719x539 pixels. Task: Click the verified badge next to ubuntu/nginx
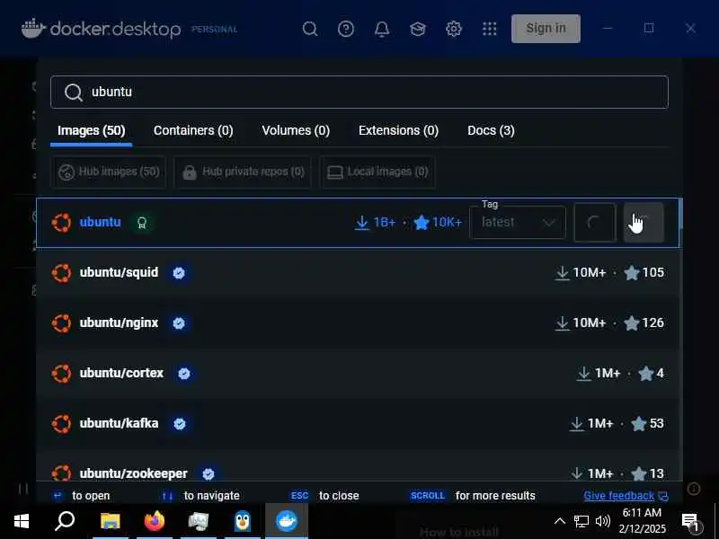pos(179,323)
